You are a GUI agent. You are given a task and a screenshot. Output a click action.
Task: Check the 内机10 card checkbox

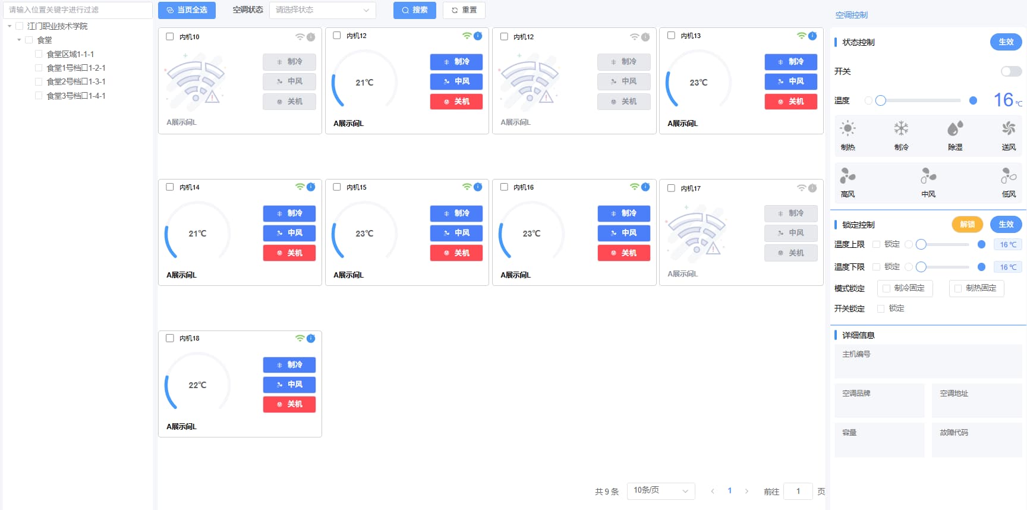170,36
